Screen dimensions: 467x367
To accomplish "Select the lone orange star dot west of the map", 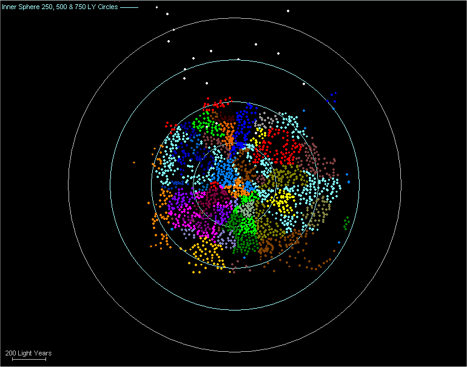I will click(134, 162).
